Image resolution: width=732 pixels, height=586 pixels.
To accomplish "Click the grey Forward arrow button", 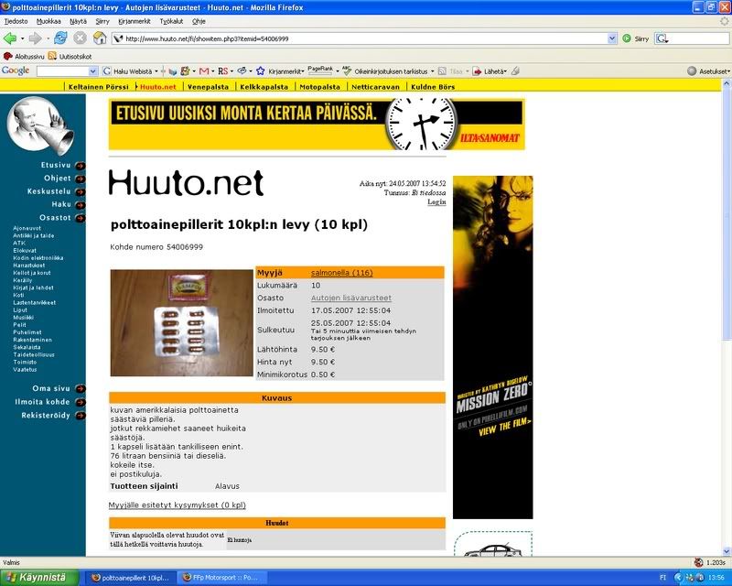I will (35, 38).
